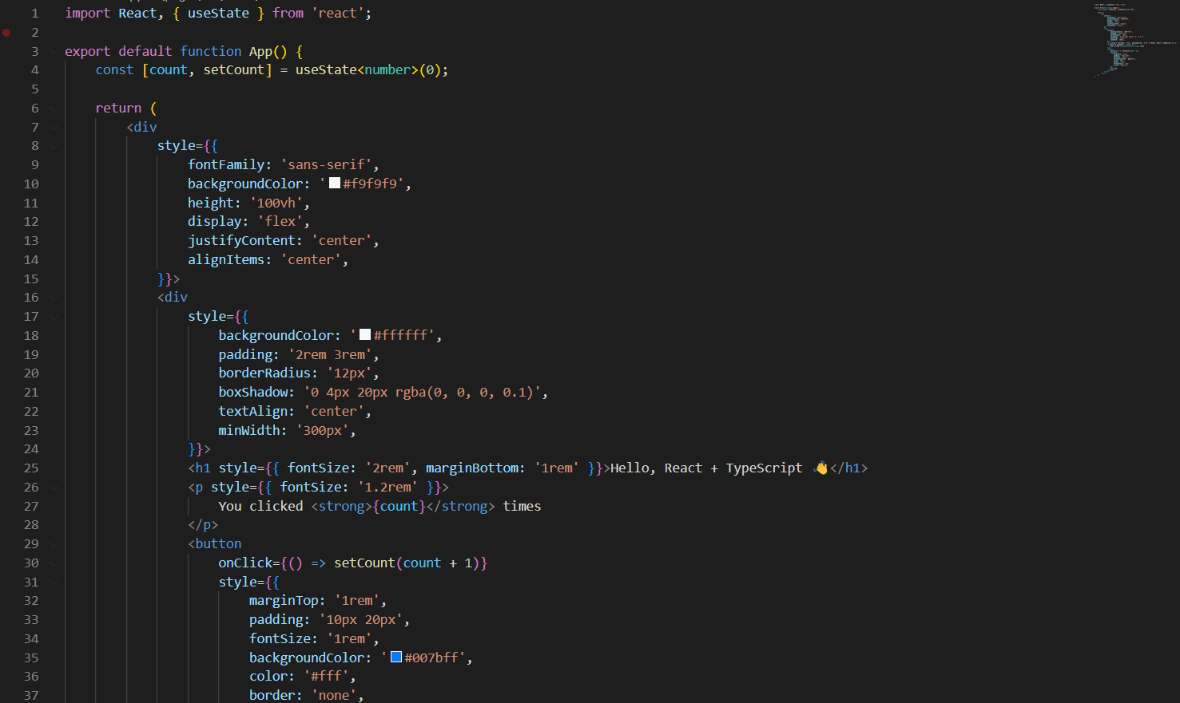1180x703 pixels.
Task: Click line number 1 in the gutter
Action: pos(34,14)
